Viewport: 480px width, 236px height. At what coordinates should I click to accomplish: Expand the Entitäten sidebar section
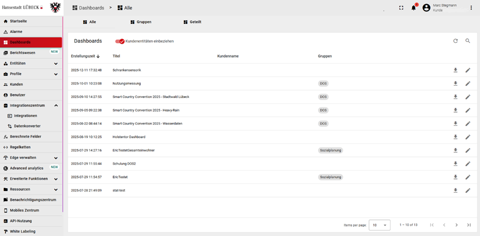[56, 63]
